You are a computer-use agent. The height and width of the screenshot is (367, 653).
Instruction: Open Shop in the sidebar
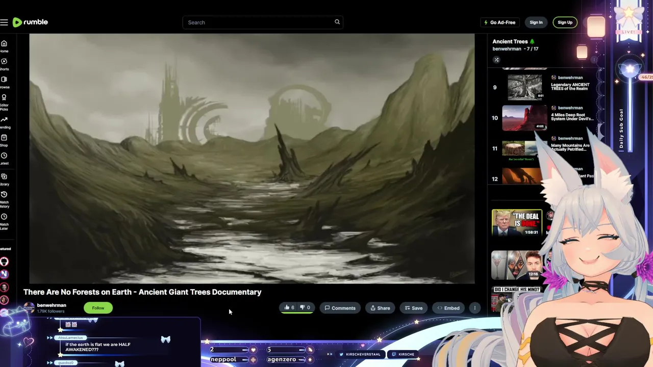click(x=4, y=141)
